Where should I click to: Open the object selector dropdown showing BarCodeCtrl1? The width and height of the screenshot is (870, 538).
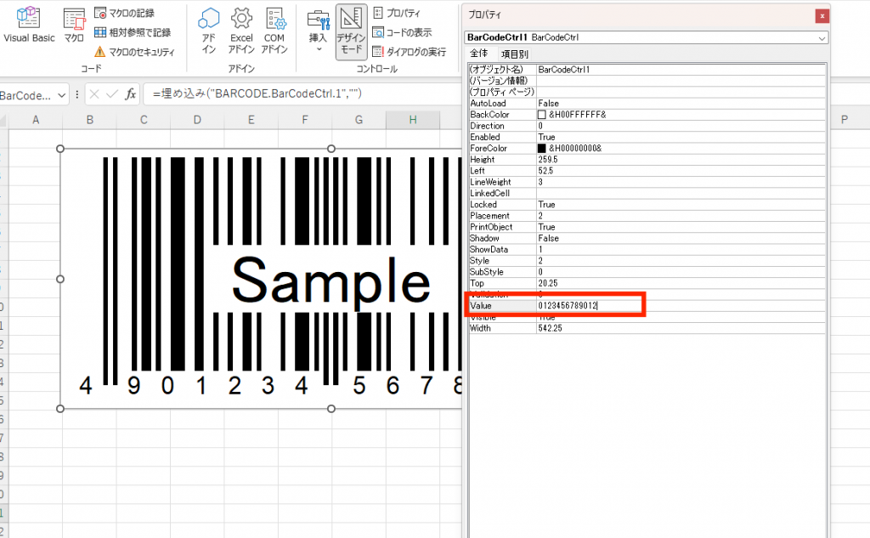click(819, 38)
